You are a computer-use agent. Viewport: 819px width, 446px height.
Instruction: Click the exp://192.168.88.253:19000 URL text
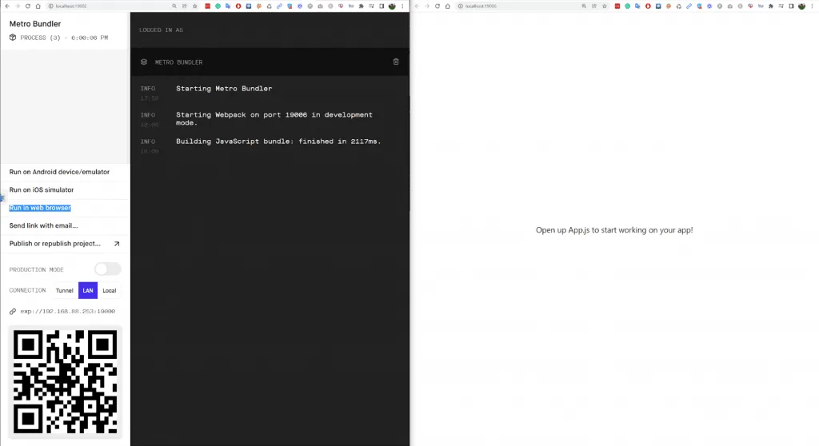67,311
